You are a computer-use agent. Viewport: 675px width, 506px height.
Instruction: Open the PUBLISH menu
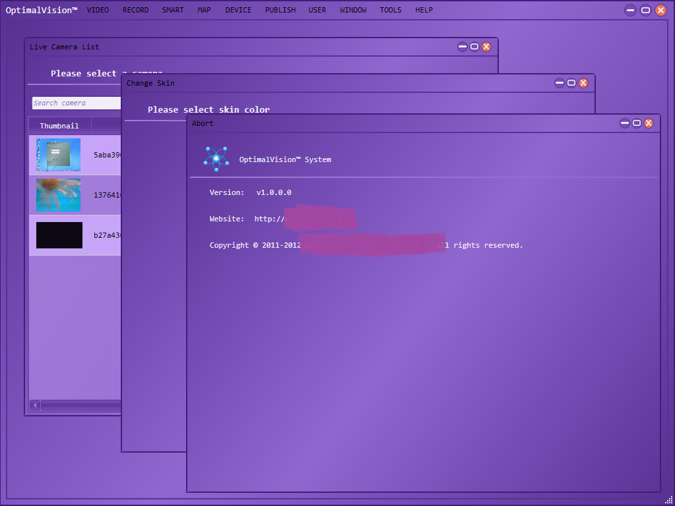pos(280,10)
